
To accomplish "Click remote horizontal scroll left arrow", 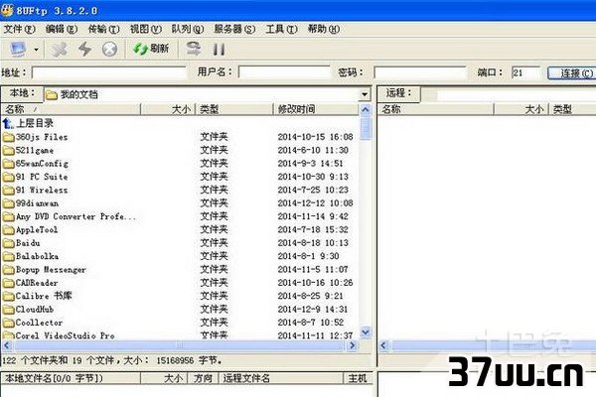I will (383, 345).
